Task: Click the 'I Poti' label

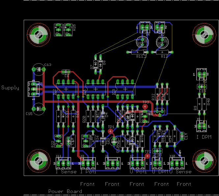Action: click(88, 172)
